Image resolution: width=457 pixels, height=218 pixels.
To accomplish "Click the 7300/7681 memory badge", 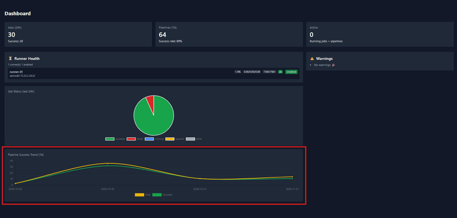I will tap(269, 72).
